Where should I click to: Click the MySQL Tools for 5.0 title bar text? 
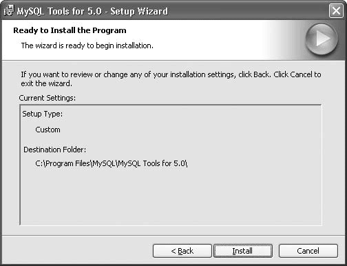tap(92, 11)
